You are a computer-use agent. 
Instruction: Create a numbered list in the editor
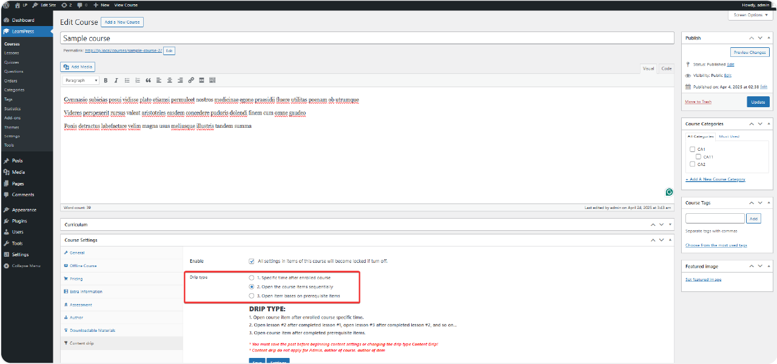click(x=138, y=80)
